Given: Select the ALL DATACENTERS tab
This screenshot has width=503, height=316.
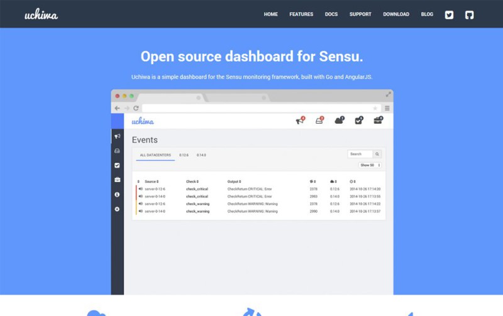Looking at the screenshot, I should pyautogui.click(x=155, y=155).
